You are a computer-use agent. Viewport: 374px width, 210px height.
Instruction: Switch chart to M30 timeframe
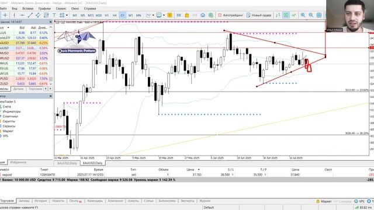(99, 15)
